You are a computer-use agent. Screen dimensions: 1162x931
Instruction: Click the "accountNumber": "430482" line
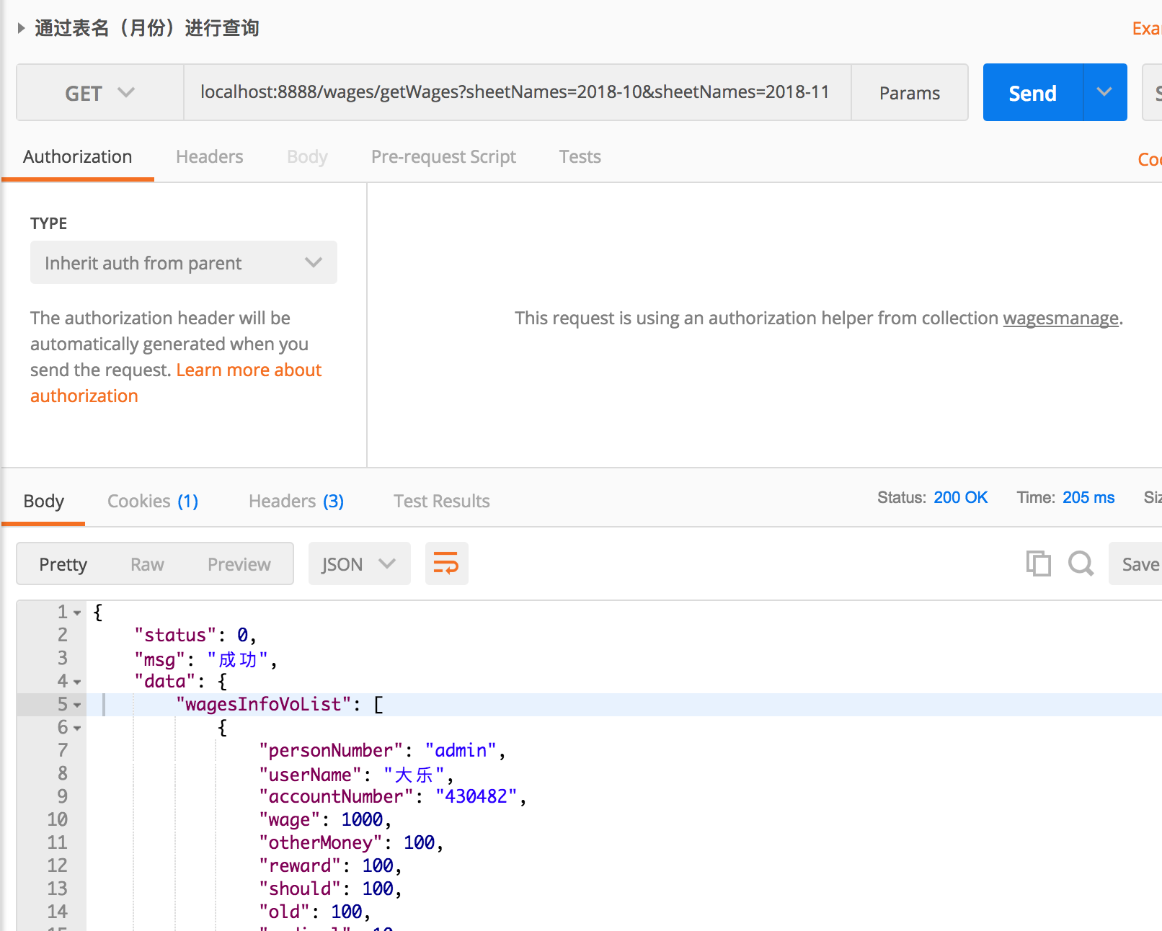(393, 796)
